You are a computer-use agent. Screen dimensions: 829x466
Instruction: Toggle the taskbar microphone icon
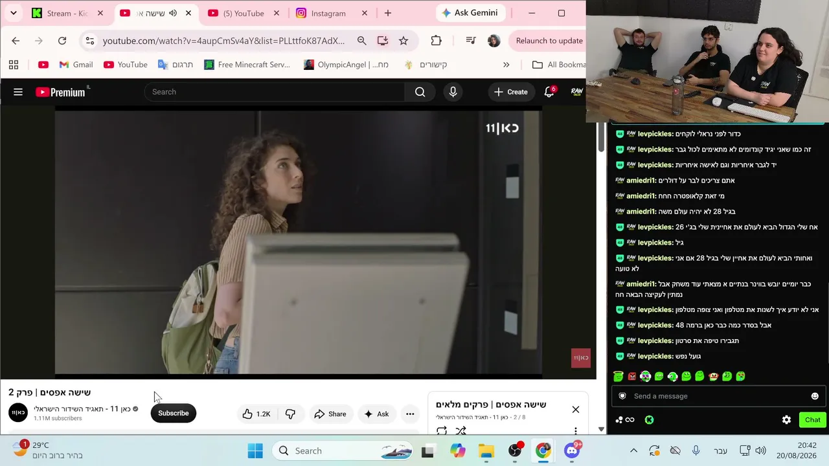(x=696, y=450)
